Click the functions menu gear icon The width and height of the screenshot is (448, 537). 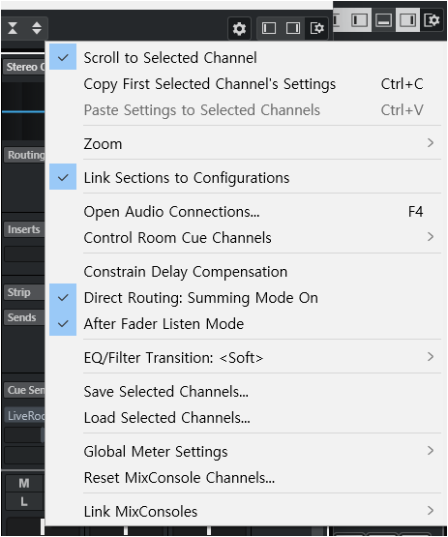[x=239, y=28]
